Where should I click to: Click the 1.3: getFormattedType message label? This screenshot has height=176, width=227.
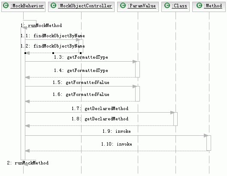(x=81, y=57)
